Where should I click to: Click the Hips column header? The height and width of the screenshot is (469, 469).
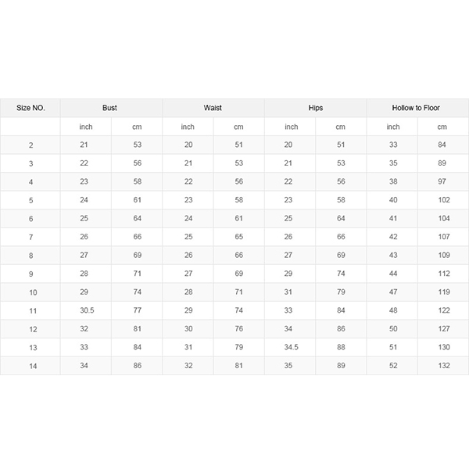tap(315, 108)
